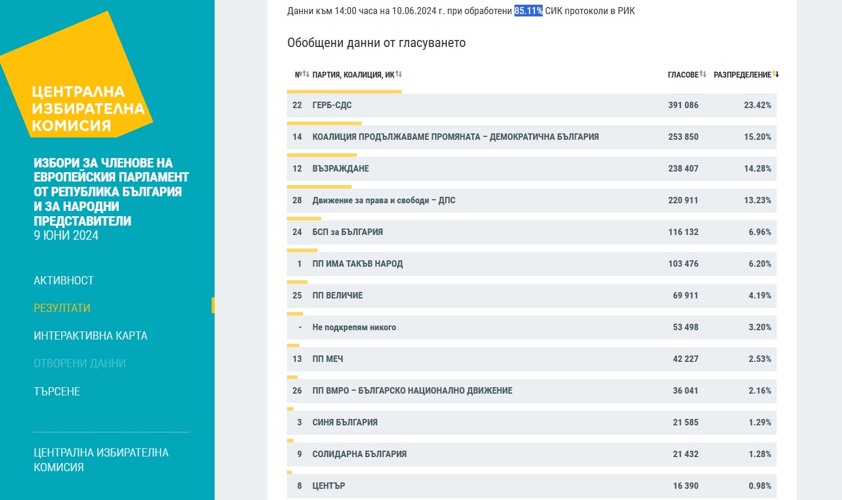Open the АКТИВНОСТ page
The image size is (842, 500).
(x=64, y=280)
